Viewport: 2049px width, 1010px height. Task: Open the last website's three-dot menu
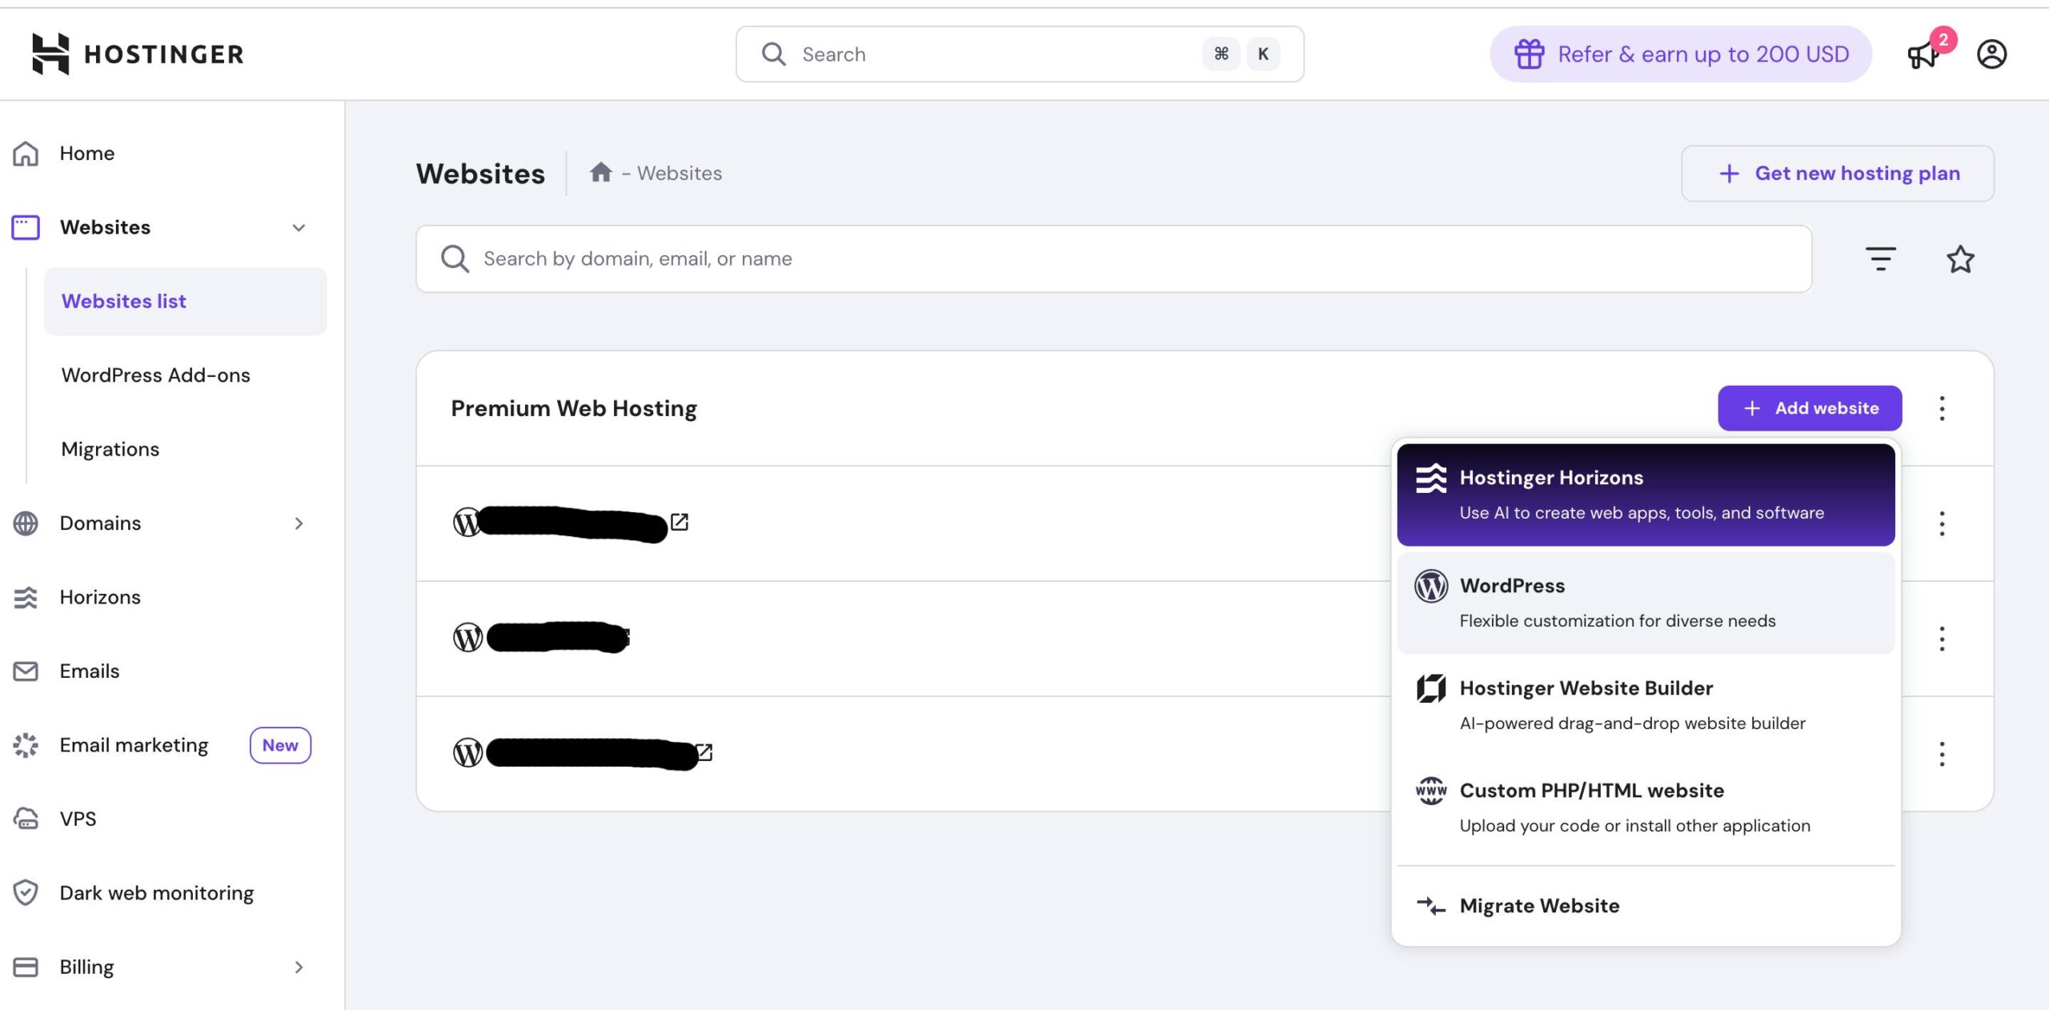coord(1942,754)
